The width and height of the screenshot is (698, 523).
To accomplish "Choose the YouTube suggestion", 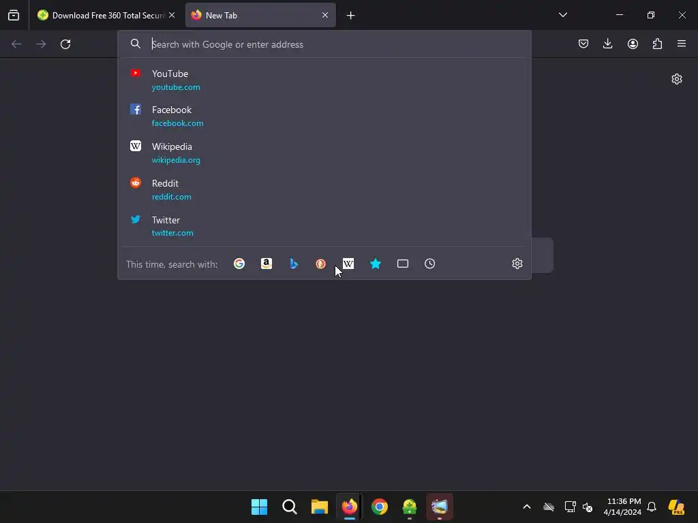I will point(324,80).
